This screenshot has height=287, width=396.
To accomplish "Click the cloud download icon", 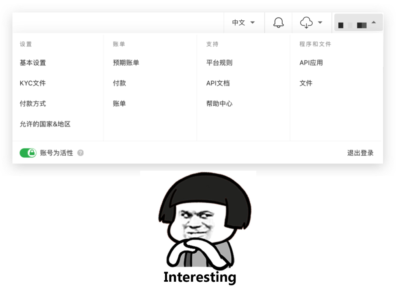I will pyautogui.click(x=306, y=23).
